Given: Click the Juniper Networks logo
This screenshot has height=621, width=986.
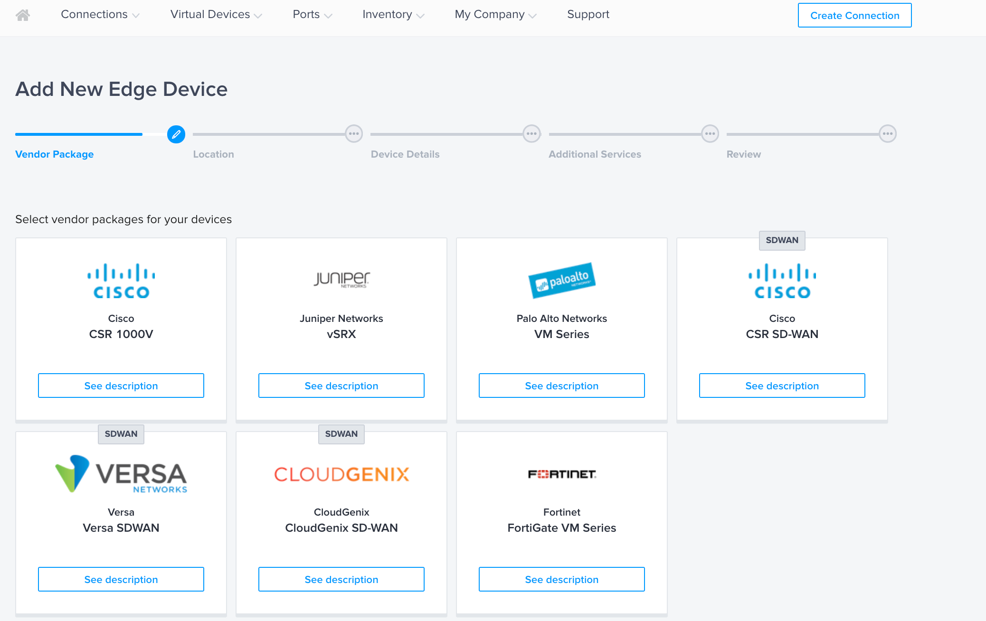Looking at the screenshot, I should 341,280.
